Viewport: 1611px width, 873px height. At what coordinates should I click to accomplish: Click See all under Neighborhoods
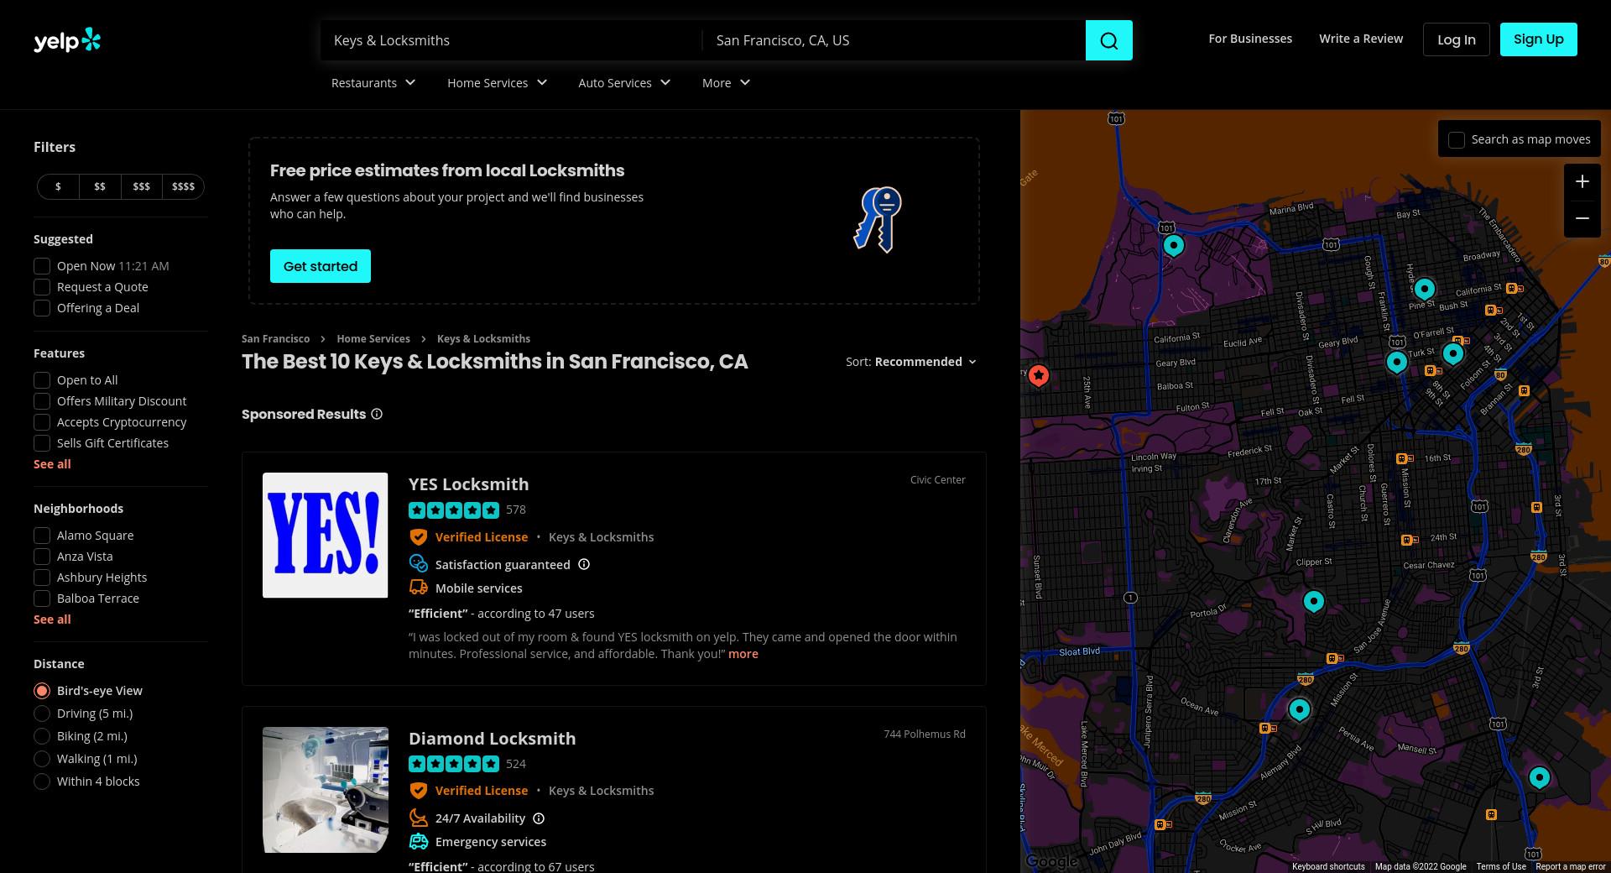(x=52, y=619)
